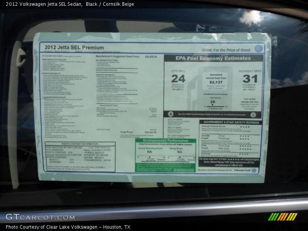
Task: Click the Volkswagen logo on the sticker's top corner
Action: (x=258, y=49)
